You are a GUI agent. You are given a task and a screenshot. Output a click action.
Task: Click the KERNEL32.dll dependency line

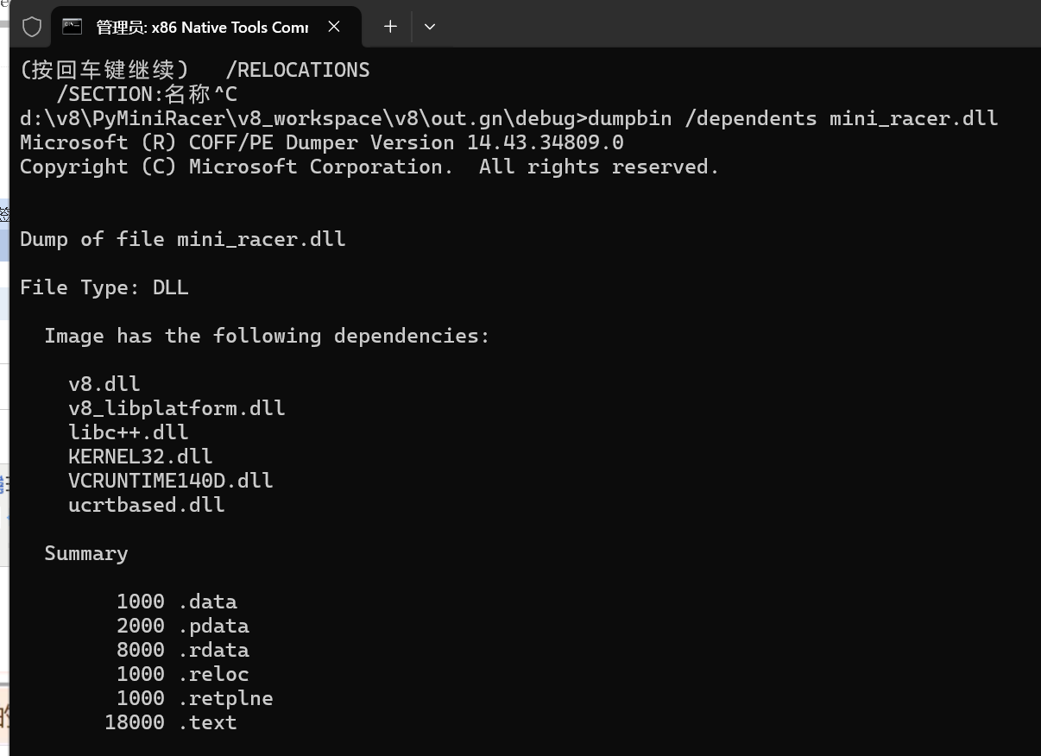tap(140, 457)
